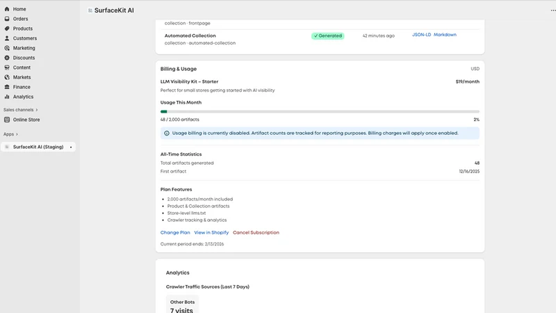Image resolution: width=556 pixels, height=313 pixels.
Task: Select SurfaceKit AI (Staging) app
Action: pos(38,147)
